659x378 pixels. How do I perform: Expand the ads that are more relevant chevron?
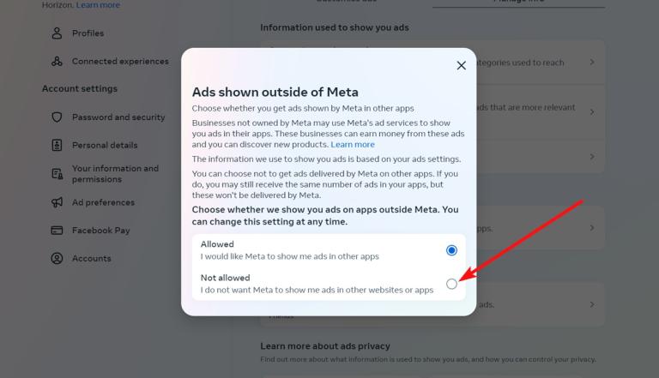click(592, 111)
